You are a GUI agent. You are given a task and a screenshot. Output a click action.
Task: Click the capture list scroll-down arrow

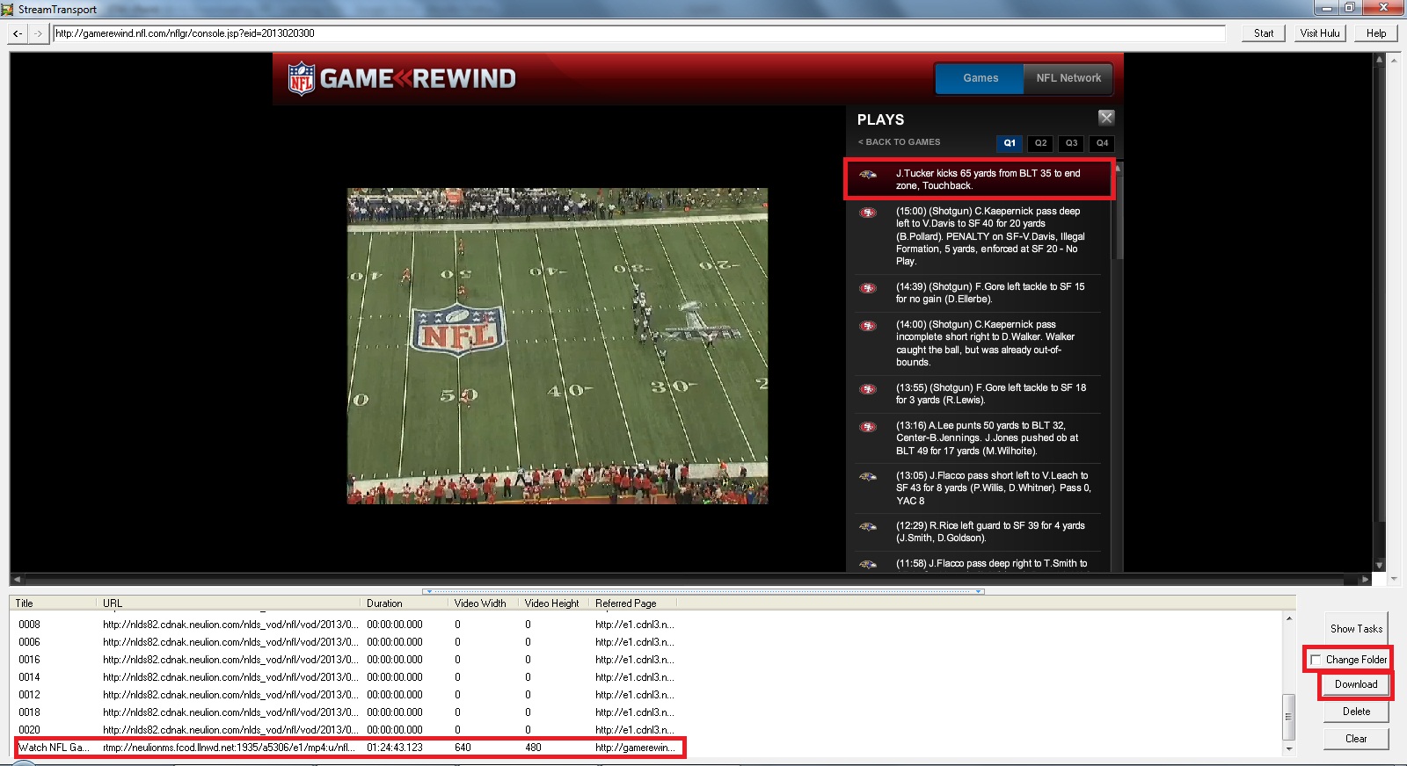(1288, 748)
